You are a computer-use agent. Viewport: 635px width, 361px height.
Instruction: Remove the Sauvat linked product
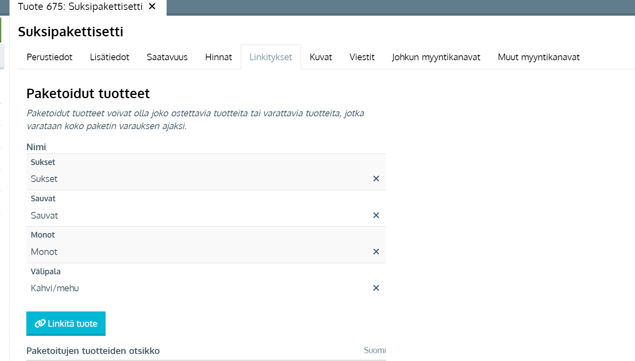coord(376,215)
